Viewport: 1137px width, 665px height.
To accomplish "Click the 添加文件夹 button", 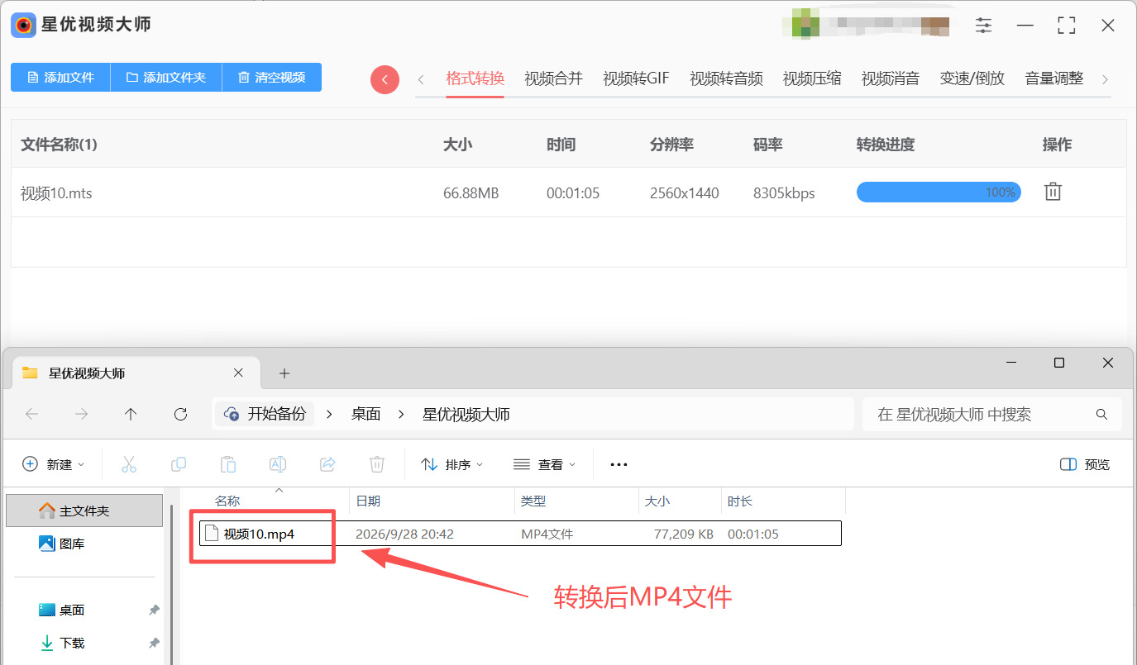I will click(166, 78).
